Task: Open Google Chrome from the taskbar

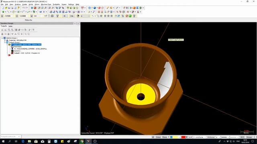Action: pos(82,141)
